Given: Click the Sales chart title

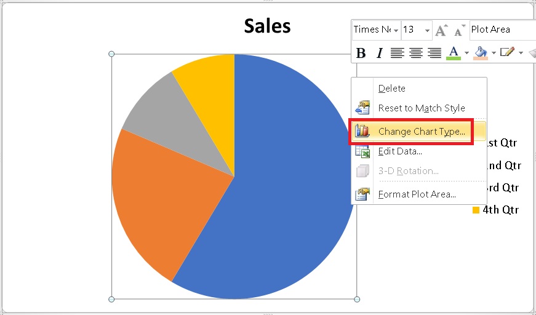Looking at the screenshot, I should pos(267,26).
